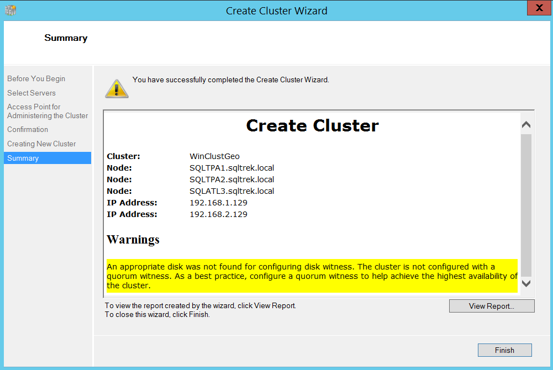The height and width of the screenshot is (370, 553).
Task: Click IP address 192.168.1.129
Action: (218, 203)
